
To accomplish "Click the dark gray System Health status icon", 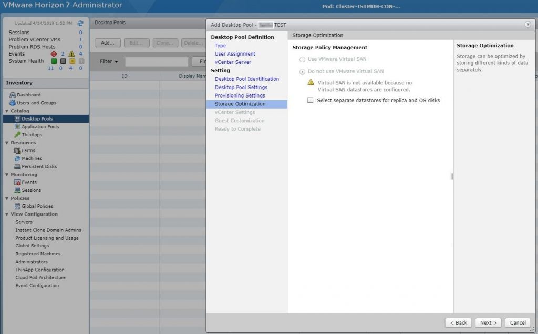I will click(x=63, y=61).
